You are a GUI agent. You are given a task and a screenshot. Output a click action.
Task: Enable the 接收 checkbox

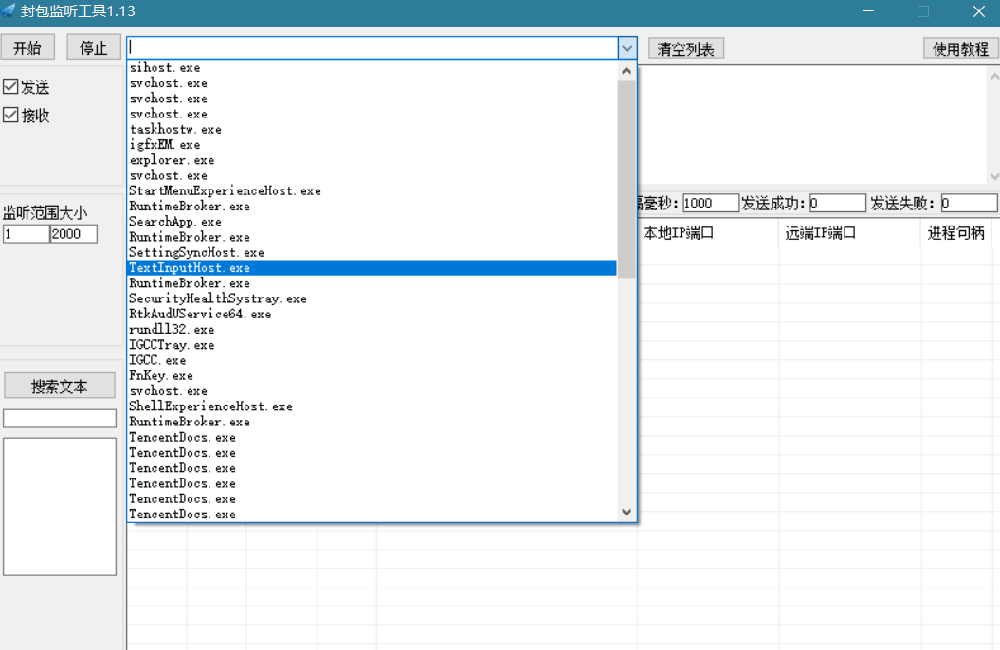(x=9, y=115)
